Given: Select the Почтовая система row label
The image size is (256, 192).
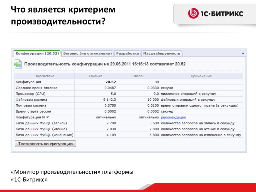Looking at the screenshot, I should point(31,105).
